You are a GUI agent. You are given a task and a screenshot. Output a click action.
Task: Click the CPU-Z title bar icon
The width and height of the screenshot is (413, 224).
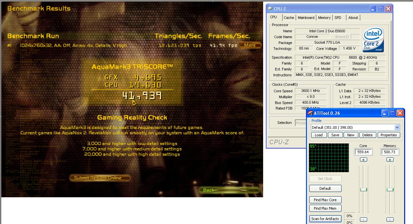coord(271,9)
